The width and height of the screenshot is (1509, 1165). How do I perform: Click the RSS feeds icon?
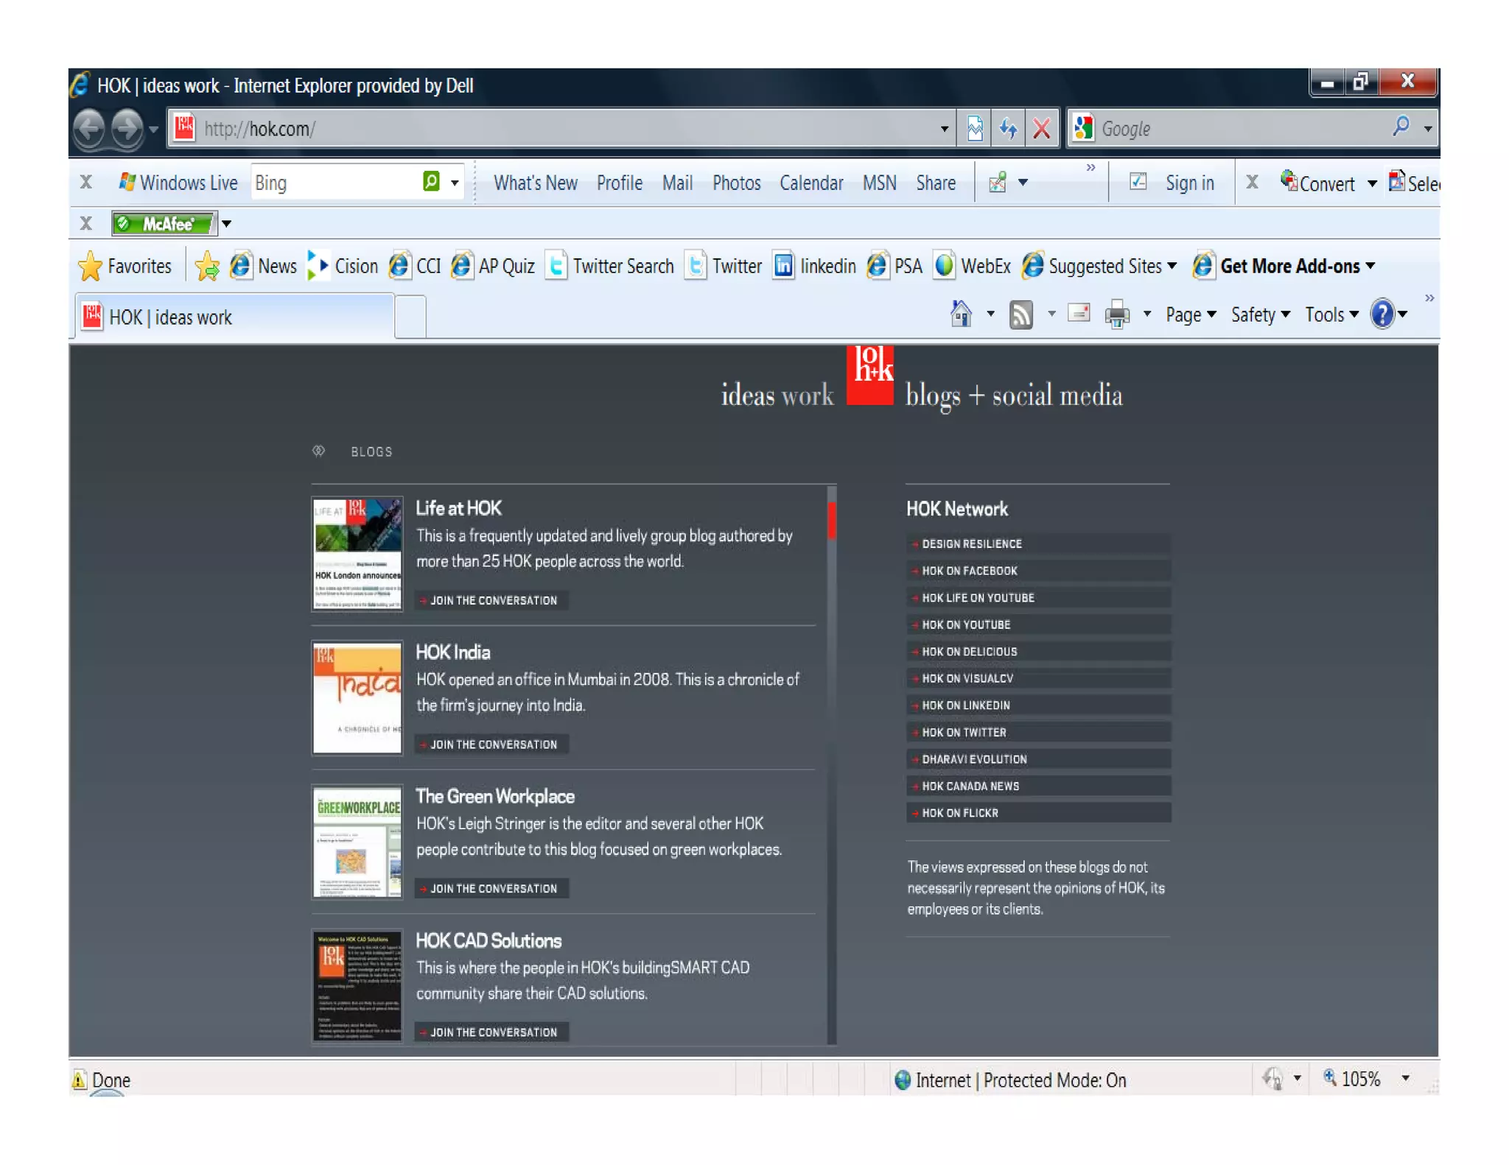click(1020, 315)
